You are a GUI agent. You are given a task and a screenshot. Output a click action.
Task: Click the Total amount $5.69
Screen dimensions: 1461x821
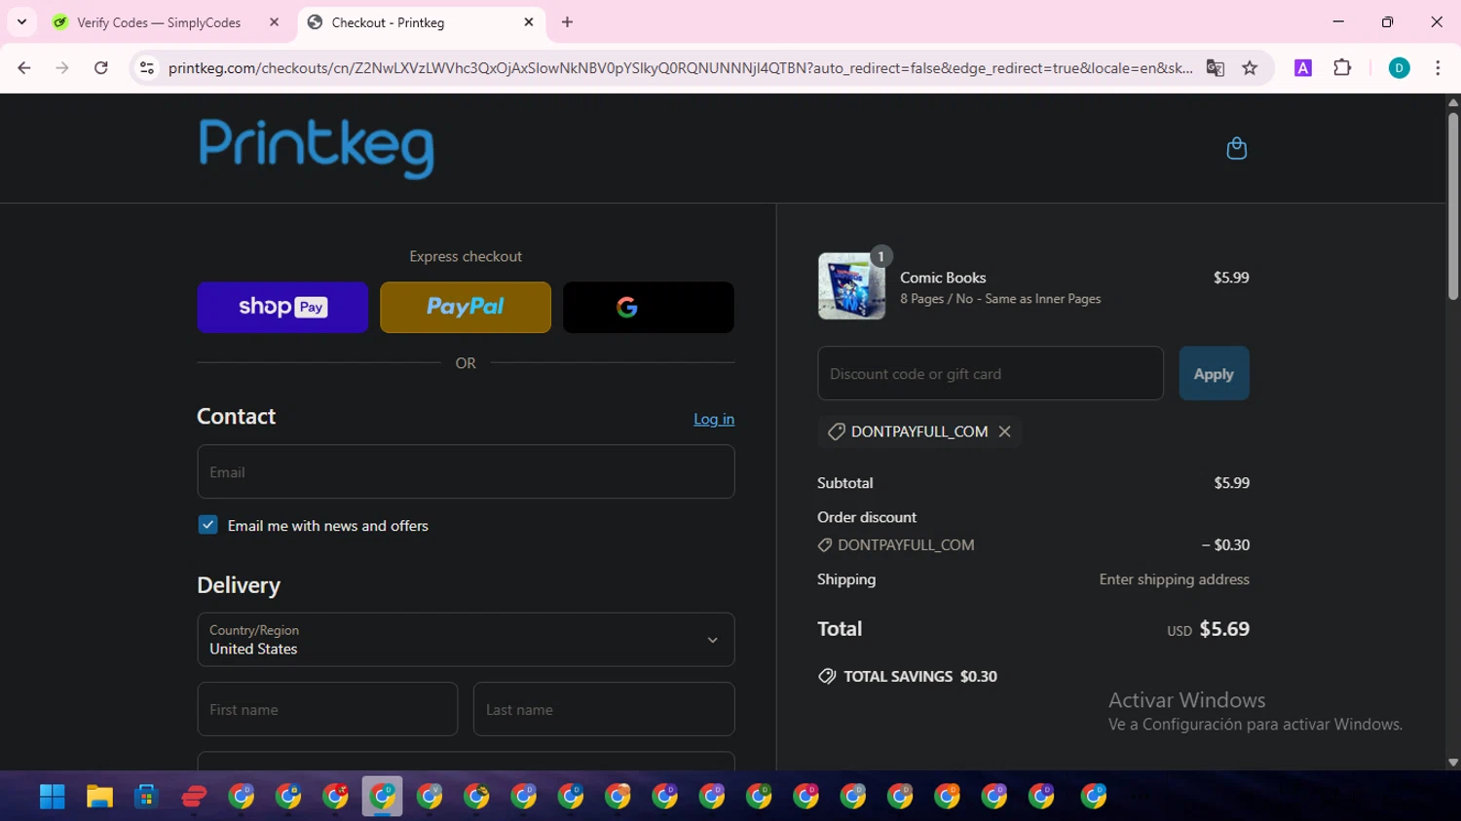click(x=1224, y=629)
